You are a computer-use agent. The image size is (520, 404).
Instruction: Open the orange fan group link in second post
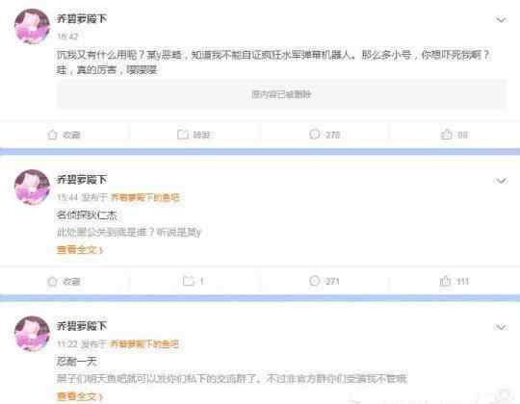pyautogui.click(x=144, y=198)
